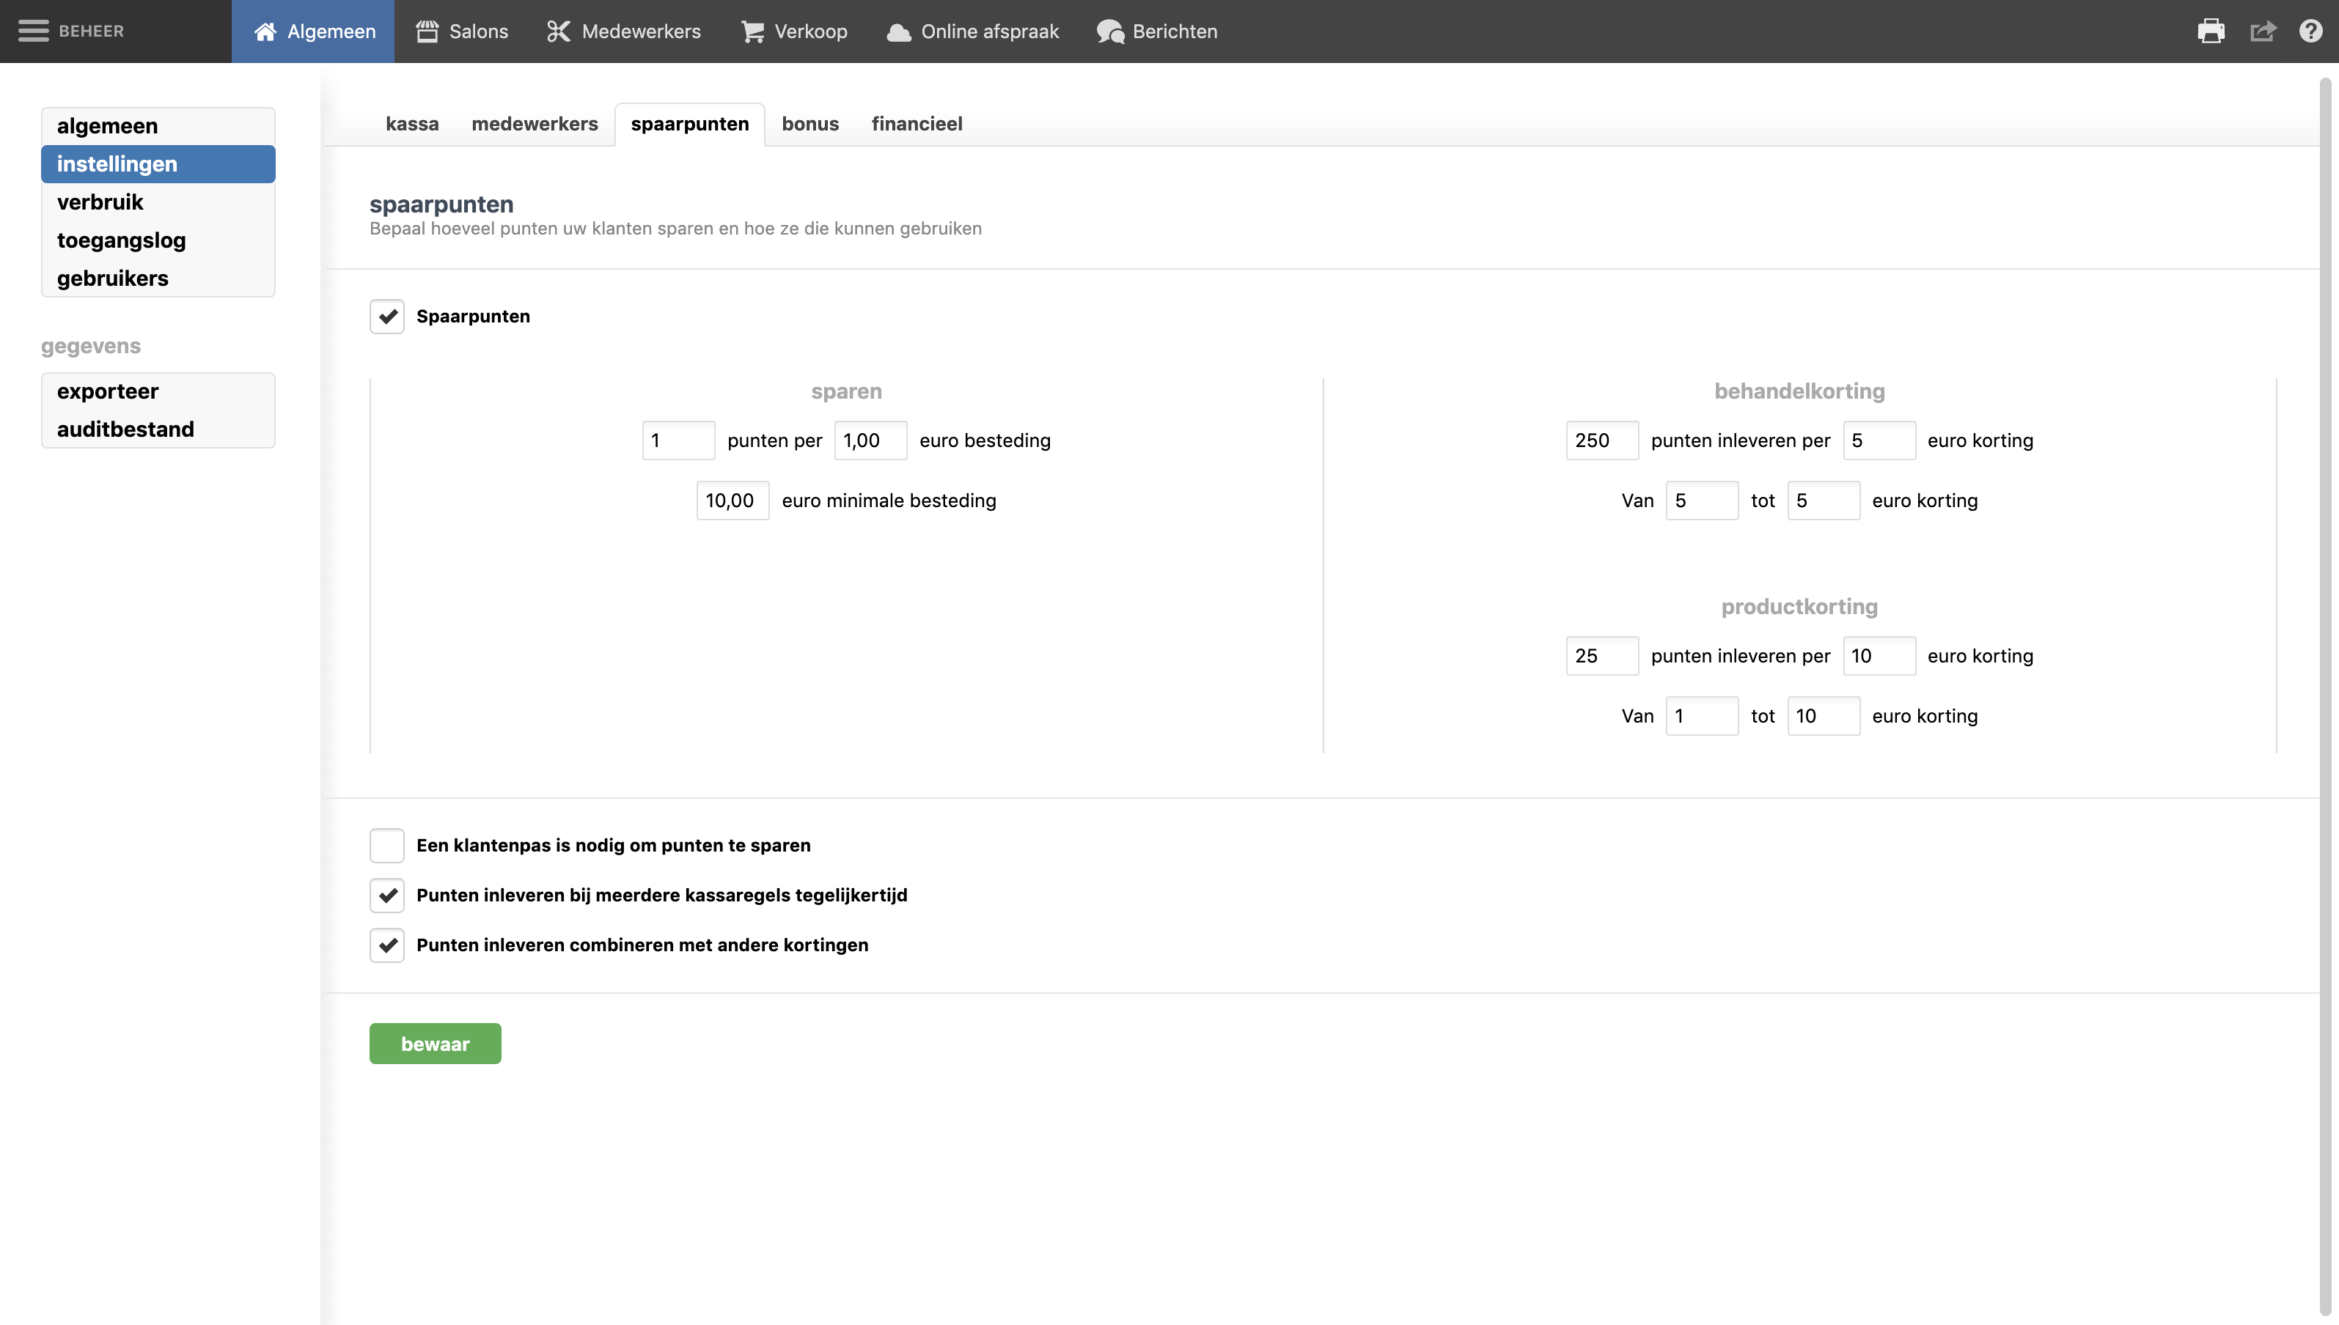Click the Algemeen home icon
The width and height of the screenshot is (2339, 1325).
(x=265, y=32)
